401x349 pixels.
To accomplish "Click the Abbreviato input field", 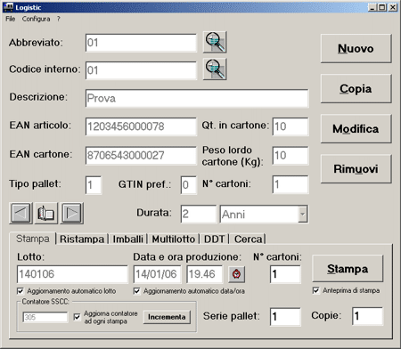I will [x=141, y=43].
